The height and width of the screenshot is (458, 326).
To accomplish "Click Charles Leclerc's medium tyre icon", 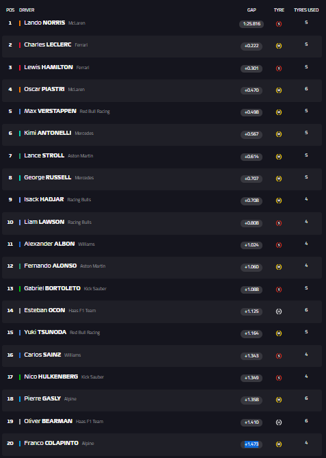I will coord(279,46).
